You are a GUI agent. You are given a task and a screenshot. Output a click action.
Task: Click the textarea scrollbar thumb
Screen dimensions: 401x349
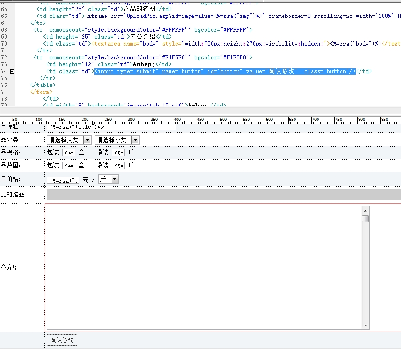point(366,218)
